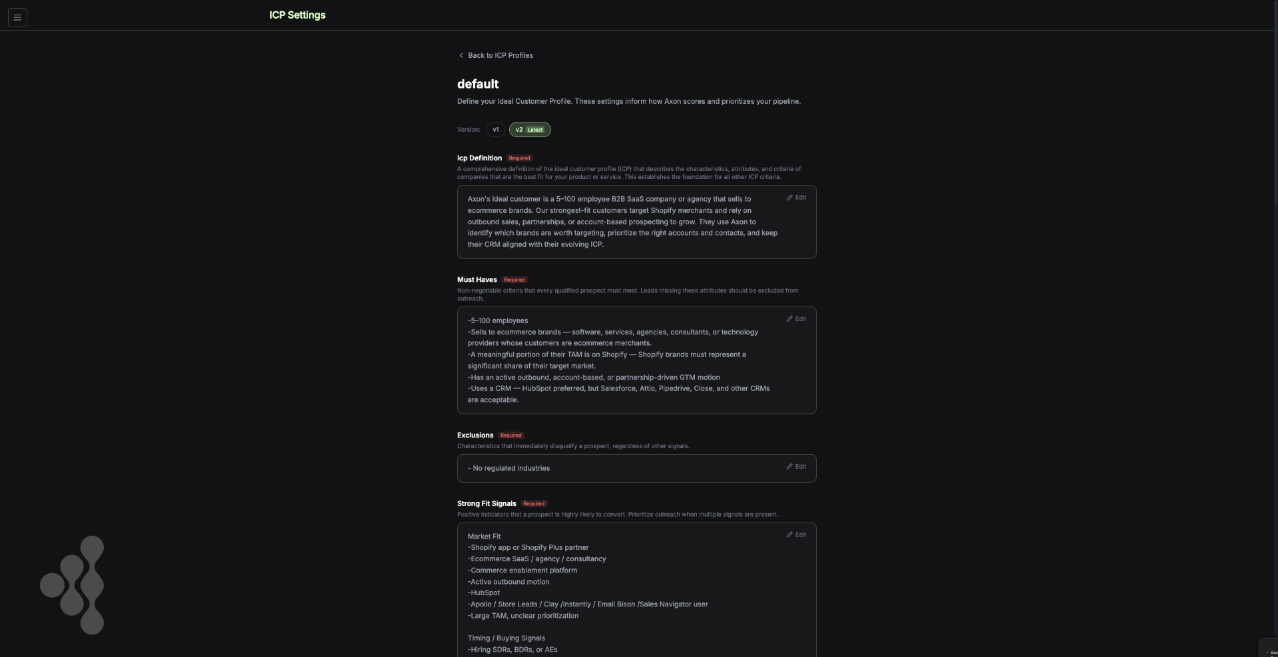Click the 'Timing / Buying Signals' subheading
This screenshot has height=657, width=1278.
tap(506, 638)
